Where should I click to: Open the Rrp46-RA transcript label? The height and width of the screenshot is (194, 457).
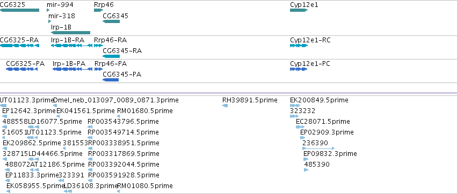[x=111, y=40]
